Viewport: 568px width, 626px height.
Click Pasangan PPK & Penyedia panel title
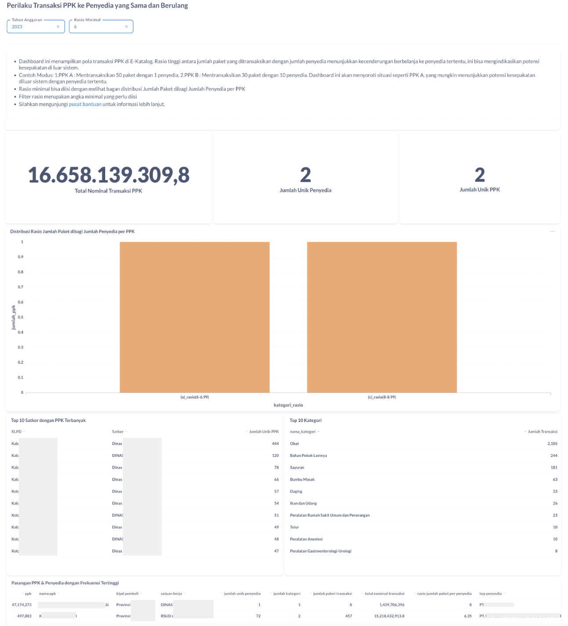65,583
